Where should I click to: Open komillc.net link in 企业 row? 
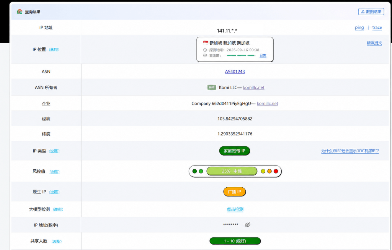[267, 104]
